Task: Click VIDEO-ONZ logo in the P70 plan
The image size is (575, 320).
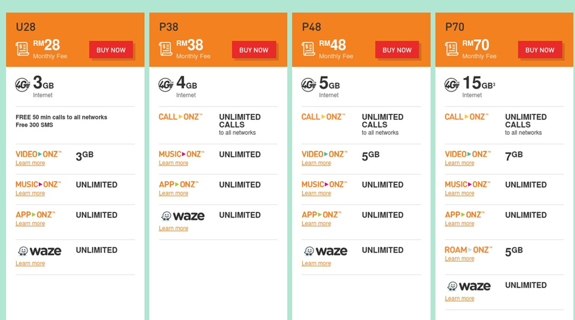Action: tap(467, 154)
